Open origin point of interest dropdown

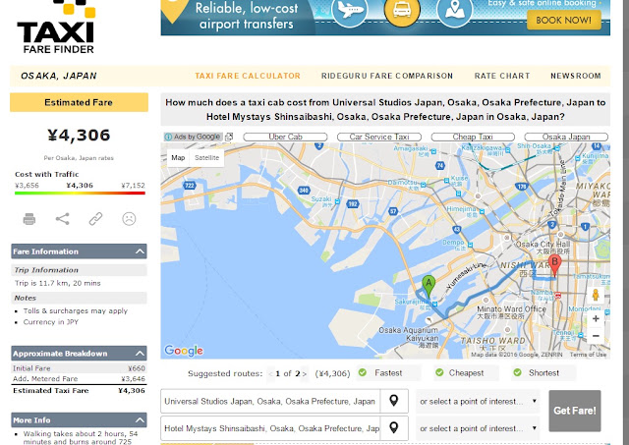[478, 401]
